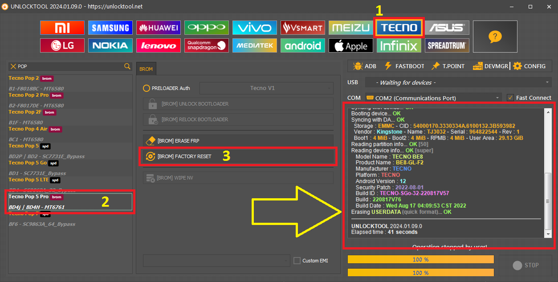The width and height of the screenshot is (558, 282).
Task: Expand the USB Waiting for devices dropdown
Action: [x=458, y=82]
